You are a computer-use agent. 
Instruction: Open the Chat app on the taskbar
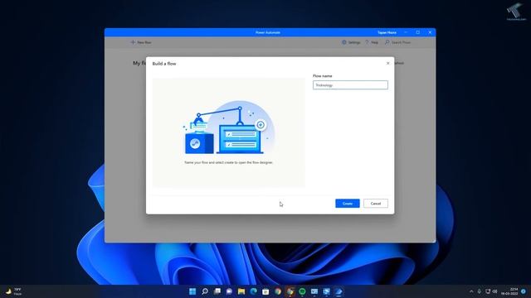(229, 291)
